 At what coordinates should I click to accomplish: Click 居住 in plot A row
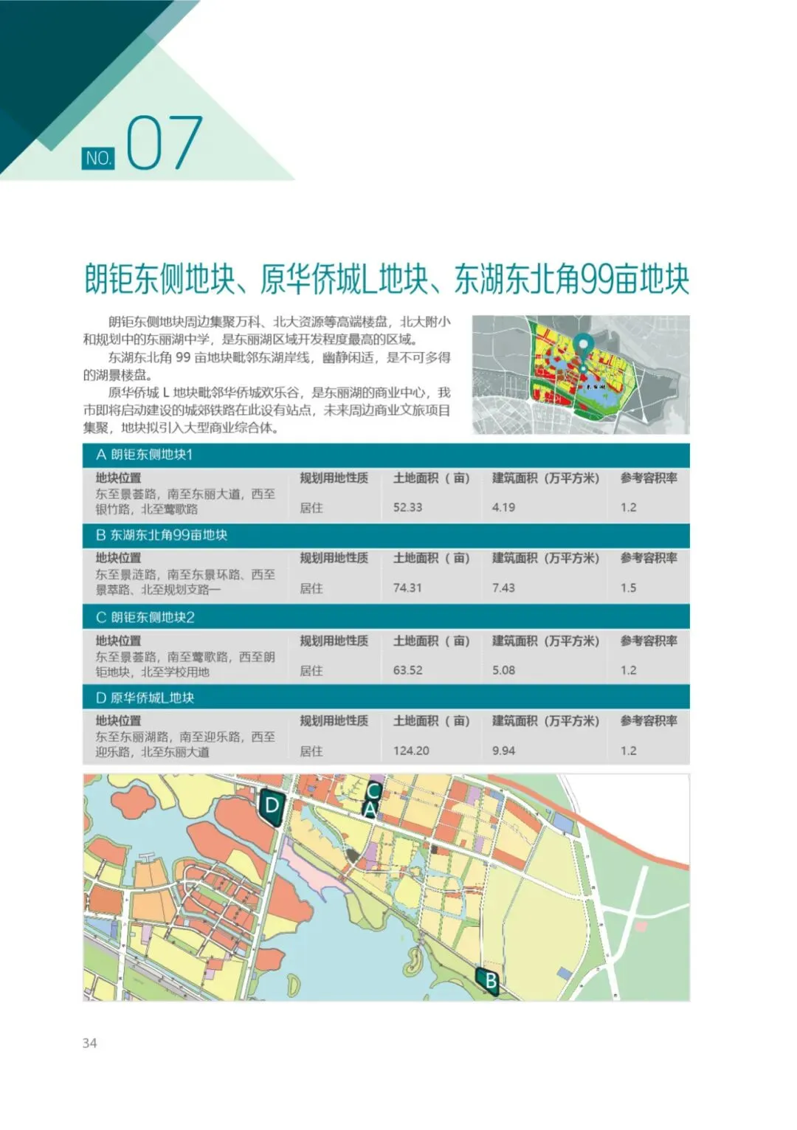point(311,509)
